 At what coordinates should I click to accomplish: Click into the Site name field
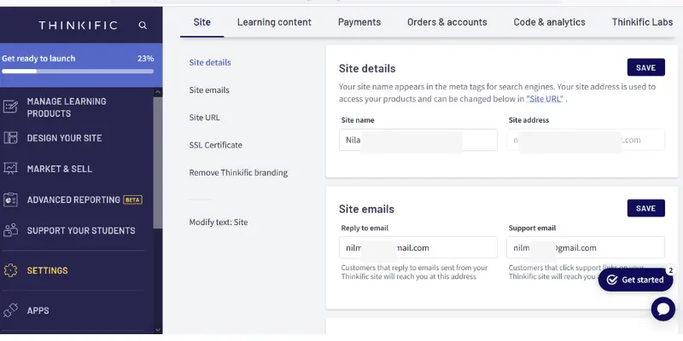418,140
